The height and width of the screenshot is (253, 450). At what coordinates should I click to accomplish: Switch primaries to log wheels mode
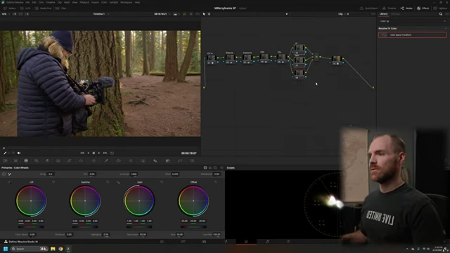pyautogui.click(x=215, y=168)
